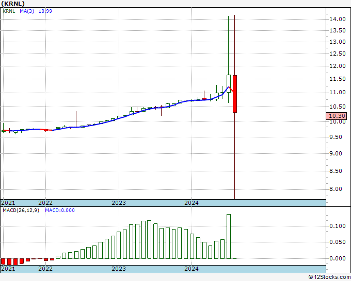Click the 9.50 price axis label

click(x=336, y=137)
